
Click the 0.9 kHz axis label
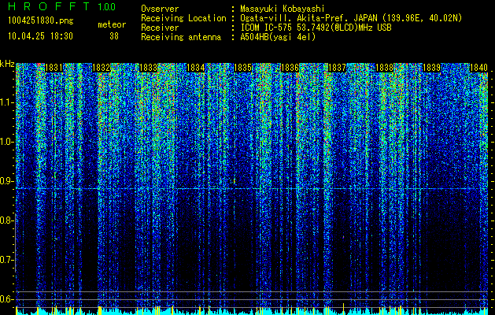coord(6,181)
